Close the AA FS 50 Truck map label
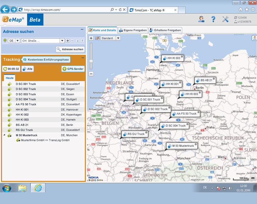 [198, 112]
